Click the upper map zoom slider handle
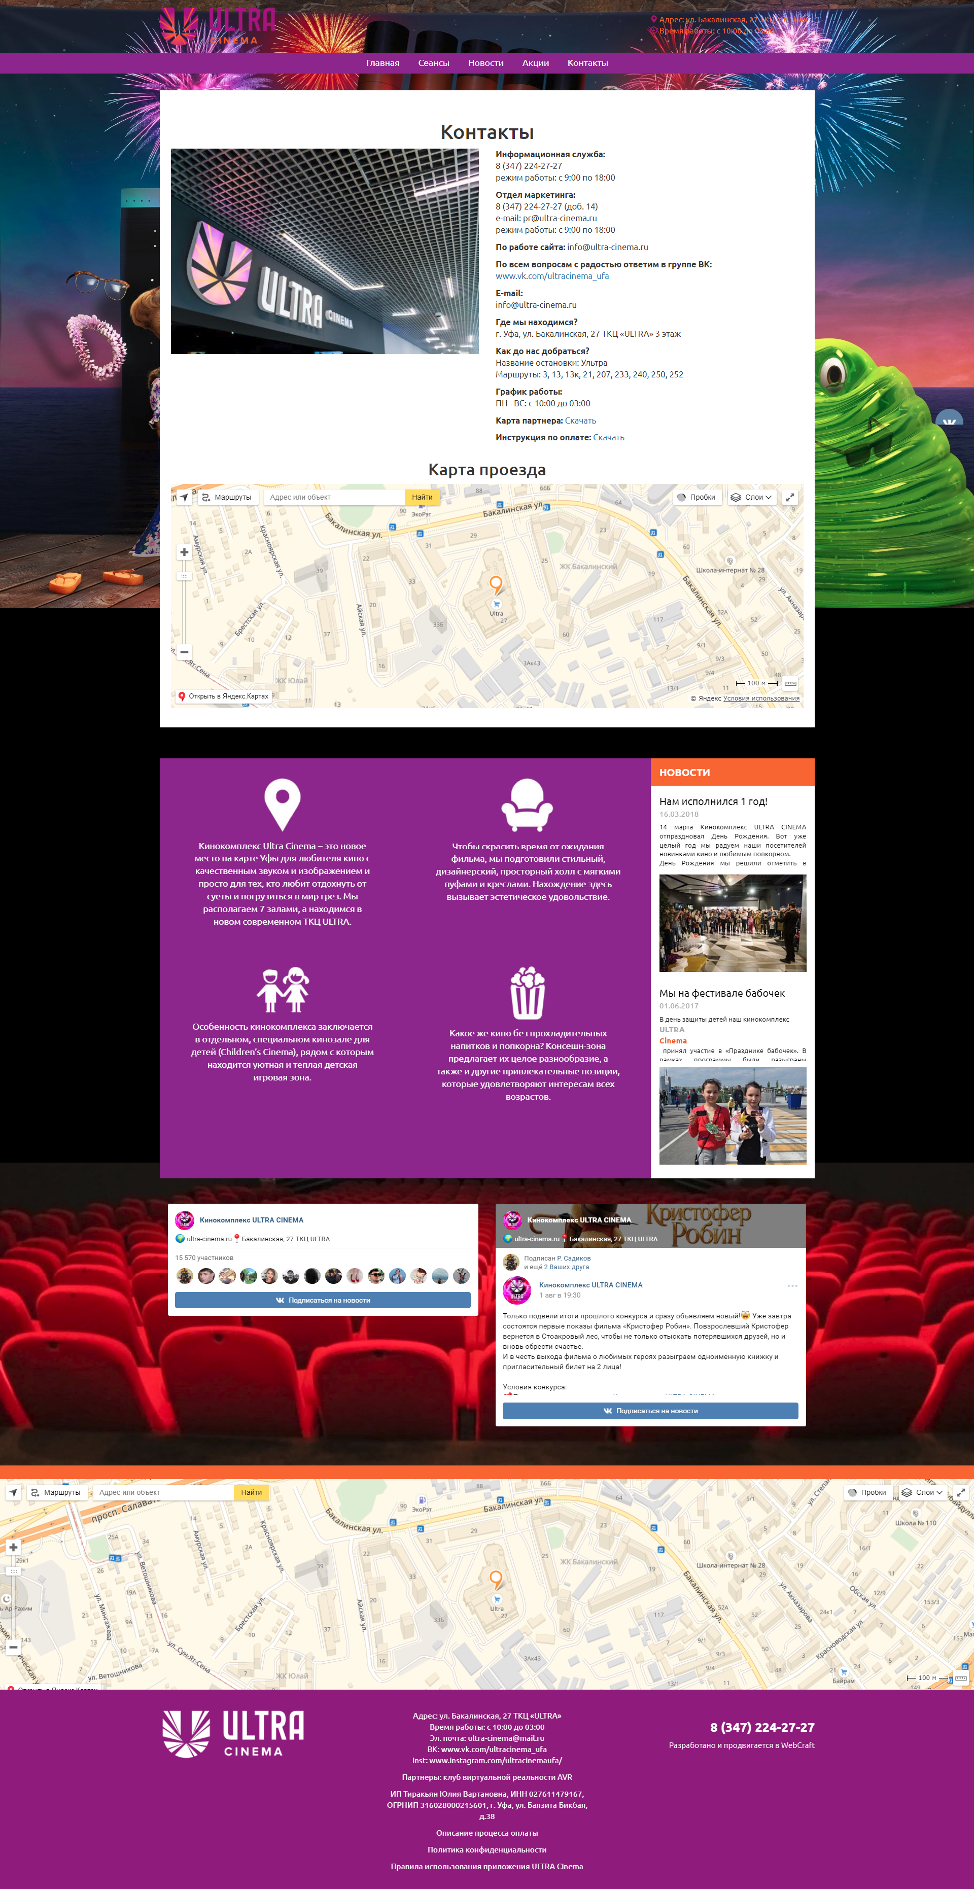Viewport: 974px width, 1889px height. pos(184,576)
